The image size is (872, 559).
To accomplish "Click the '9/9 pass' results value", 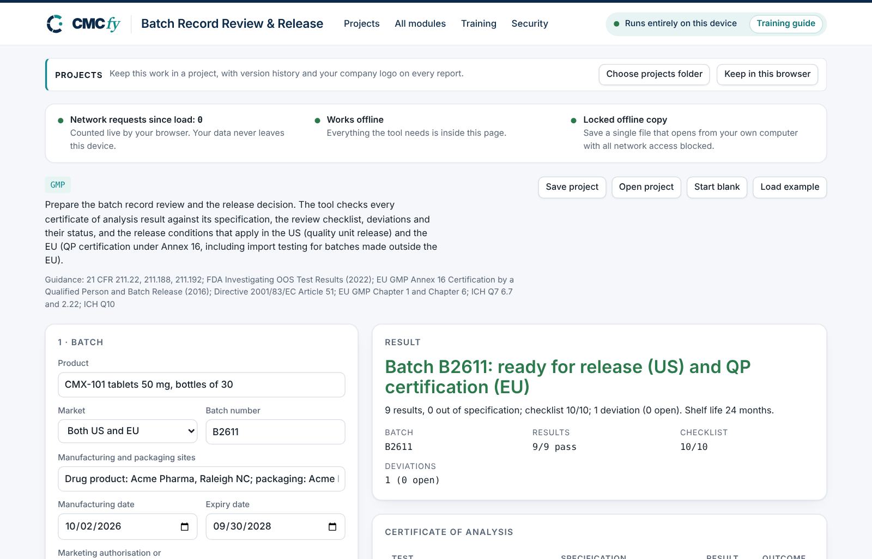I will [x=554, y=447].
